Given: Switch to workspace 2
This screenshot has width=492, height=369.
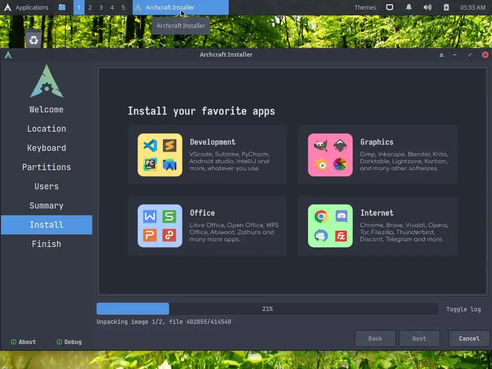Looking at the screenshot, I should coord(90,7).
